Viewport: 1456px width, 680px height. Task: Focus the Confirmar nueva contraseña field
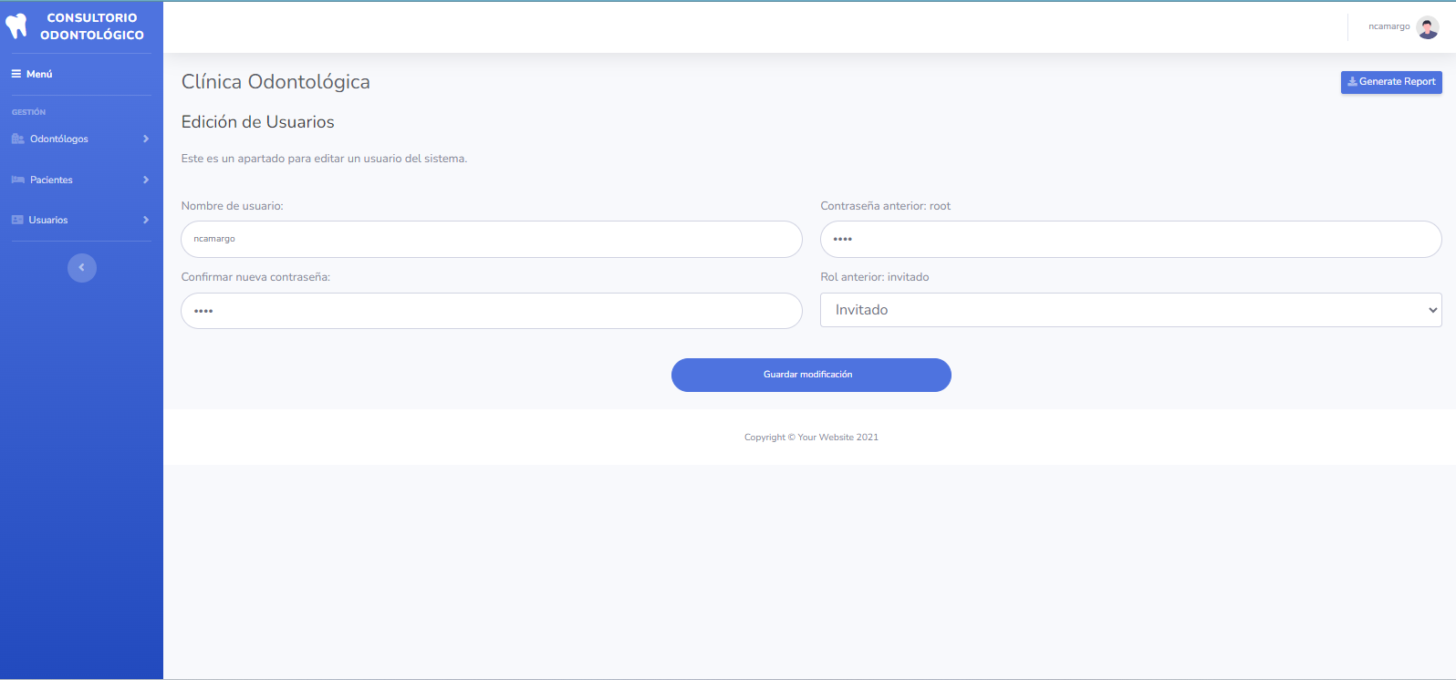coord(492,311)
